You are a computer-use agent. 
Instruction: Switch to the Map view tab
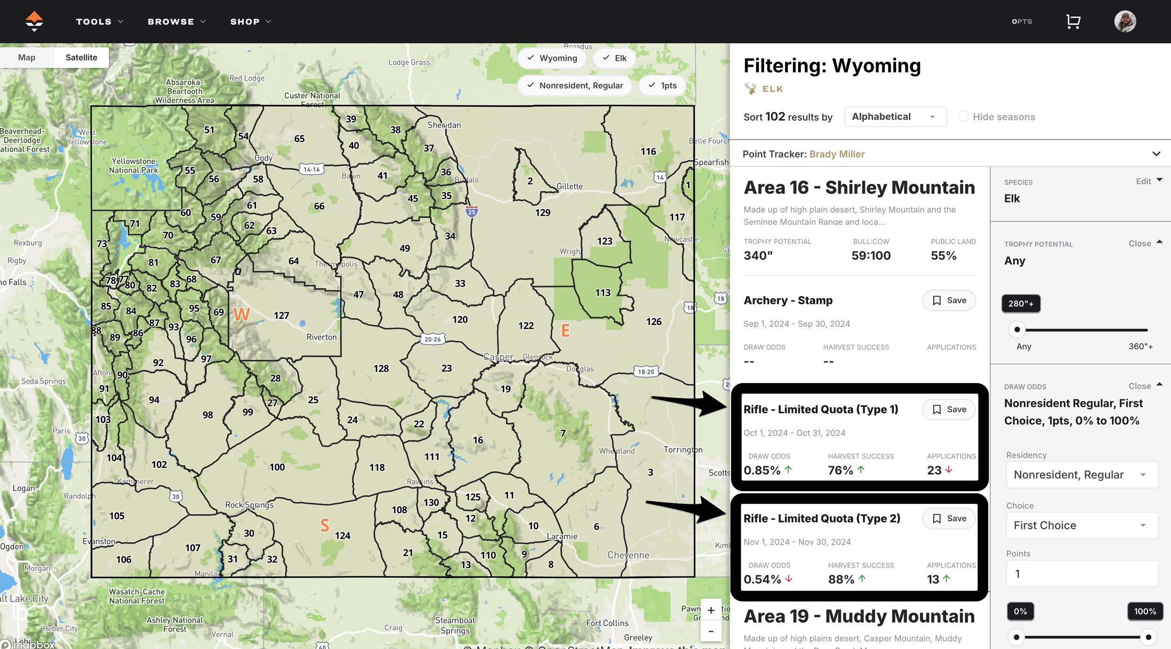(27, 57)
